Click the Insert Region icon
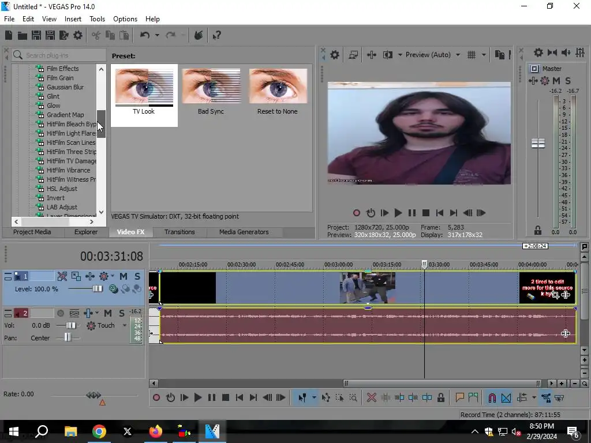The width and height of the screenshot is (591, 443). [473, 397]
